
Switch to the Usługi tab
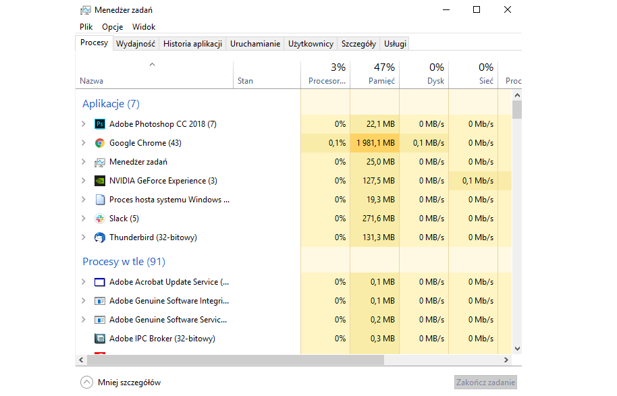[395, 44]
